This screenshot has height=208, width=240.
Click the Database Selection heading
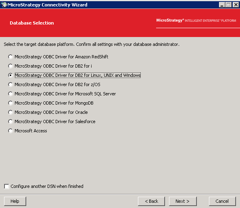coord(32,23)
